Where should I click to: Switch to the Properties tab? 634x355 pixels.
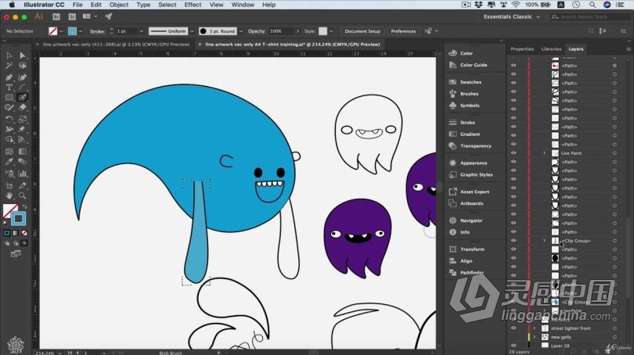522,48
